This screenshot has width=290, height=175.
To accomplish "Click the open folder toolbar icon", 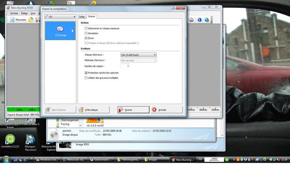I will point(31,20).
